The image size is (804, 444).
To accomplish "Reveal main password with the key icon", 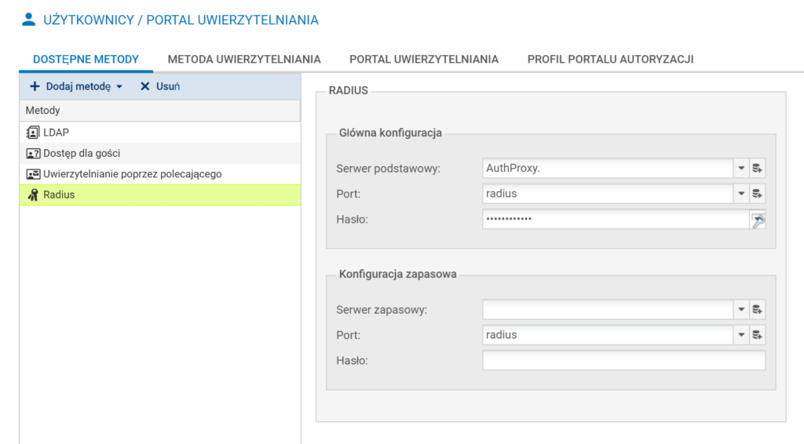I will pyautogui.click(x=758, y=220).
